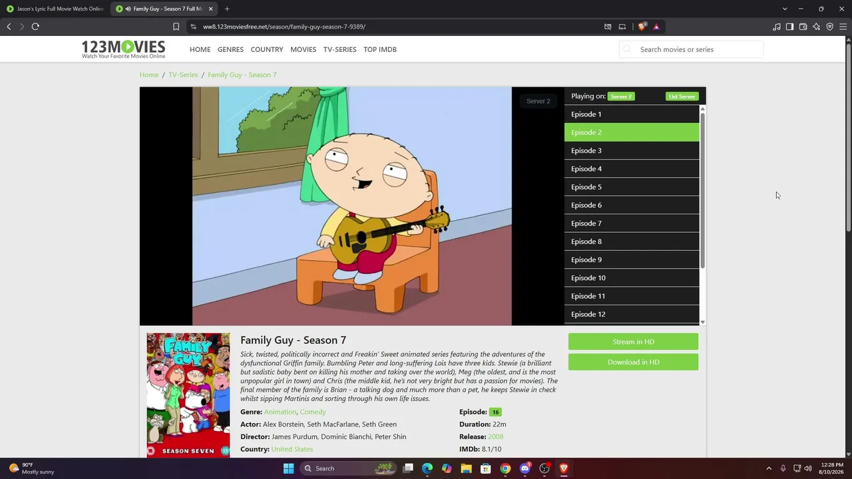Image resolution: width=852 pixels, height=479 pixels.
Task: Click the green Server 2 badge
Action: click(x=621, y=96)
